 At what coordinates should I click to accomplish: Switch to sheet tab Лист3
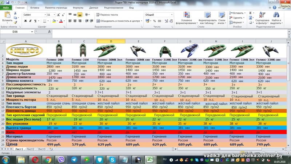coord(41,149)
